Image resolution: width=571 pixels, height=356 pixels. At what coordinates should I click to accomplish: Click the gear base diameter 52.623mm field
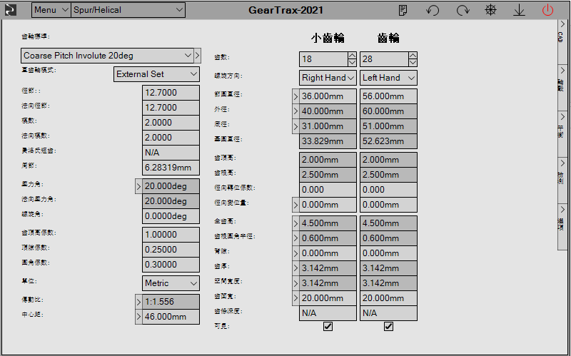388,141
